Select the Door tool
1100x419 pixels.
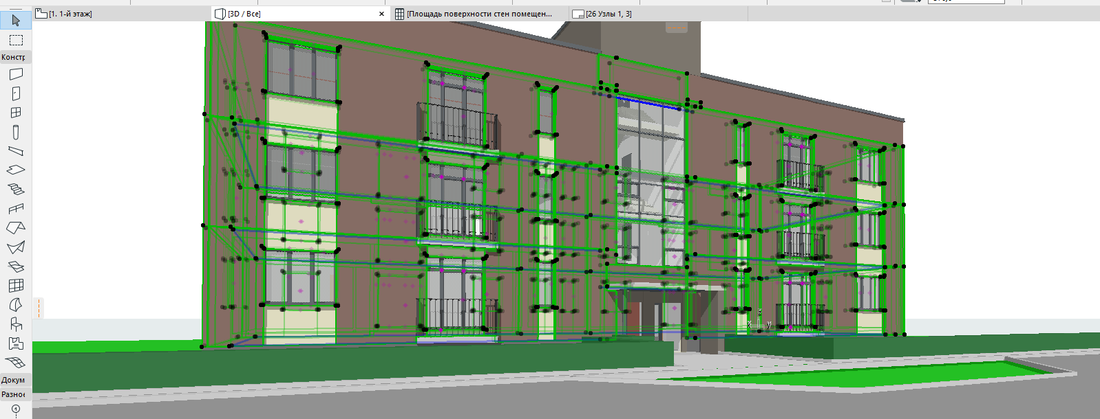click(x=16, y=93)
